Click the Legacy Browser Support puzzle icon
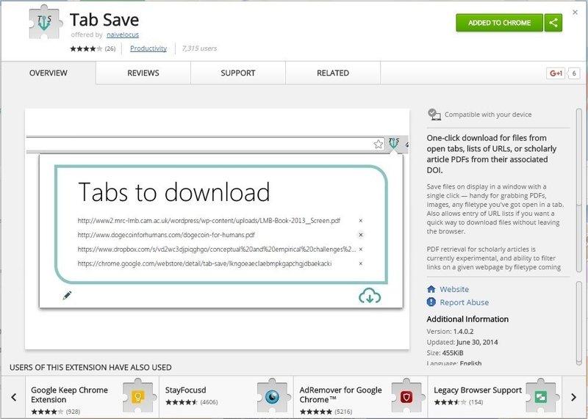588x419 pixels. pos(541,396)
